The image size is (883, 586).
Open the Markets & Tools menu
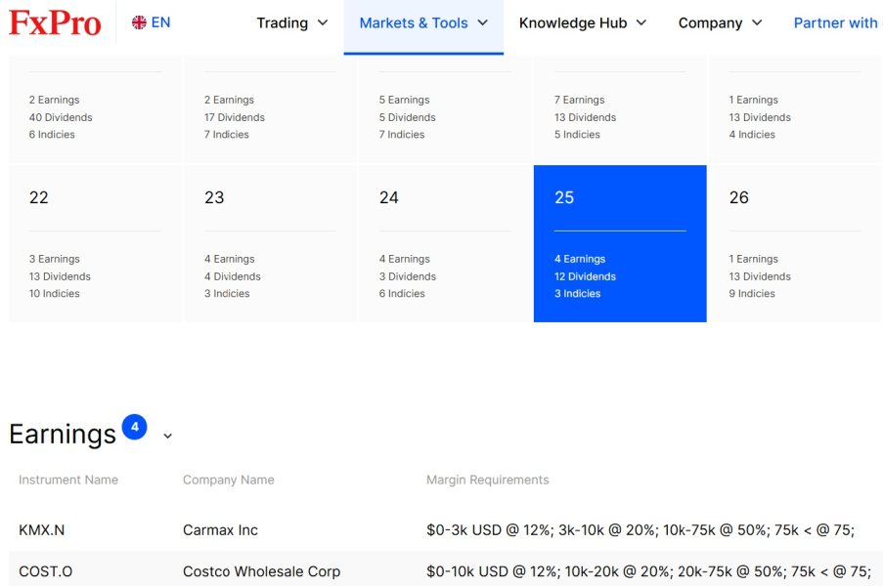(414, 23)
